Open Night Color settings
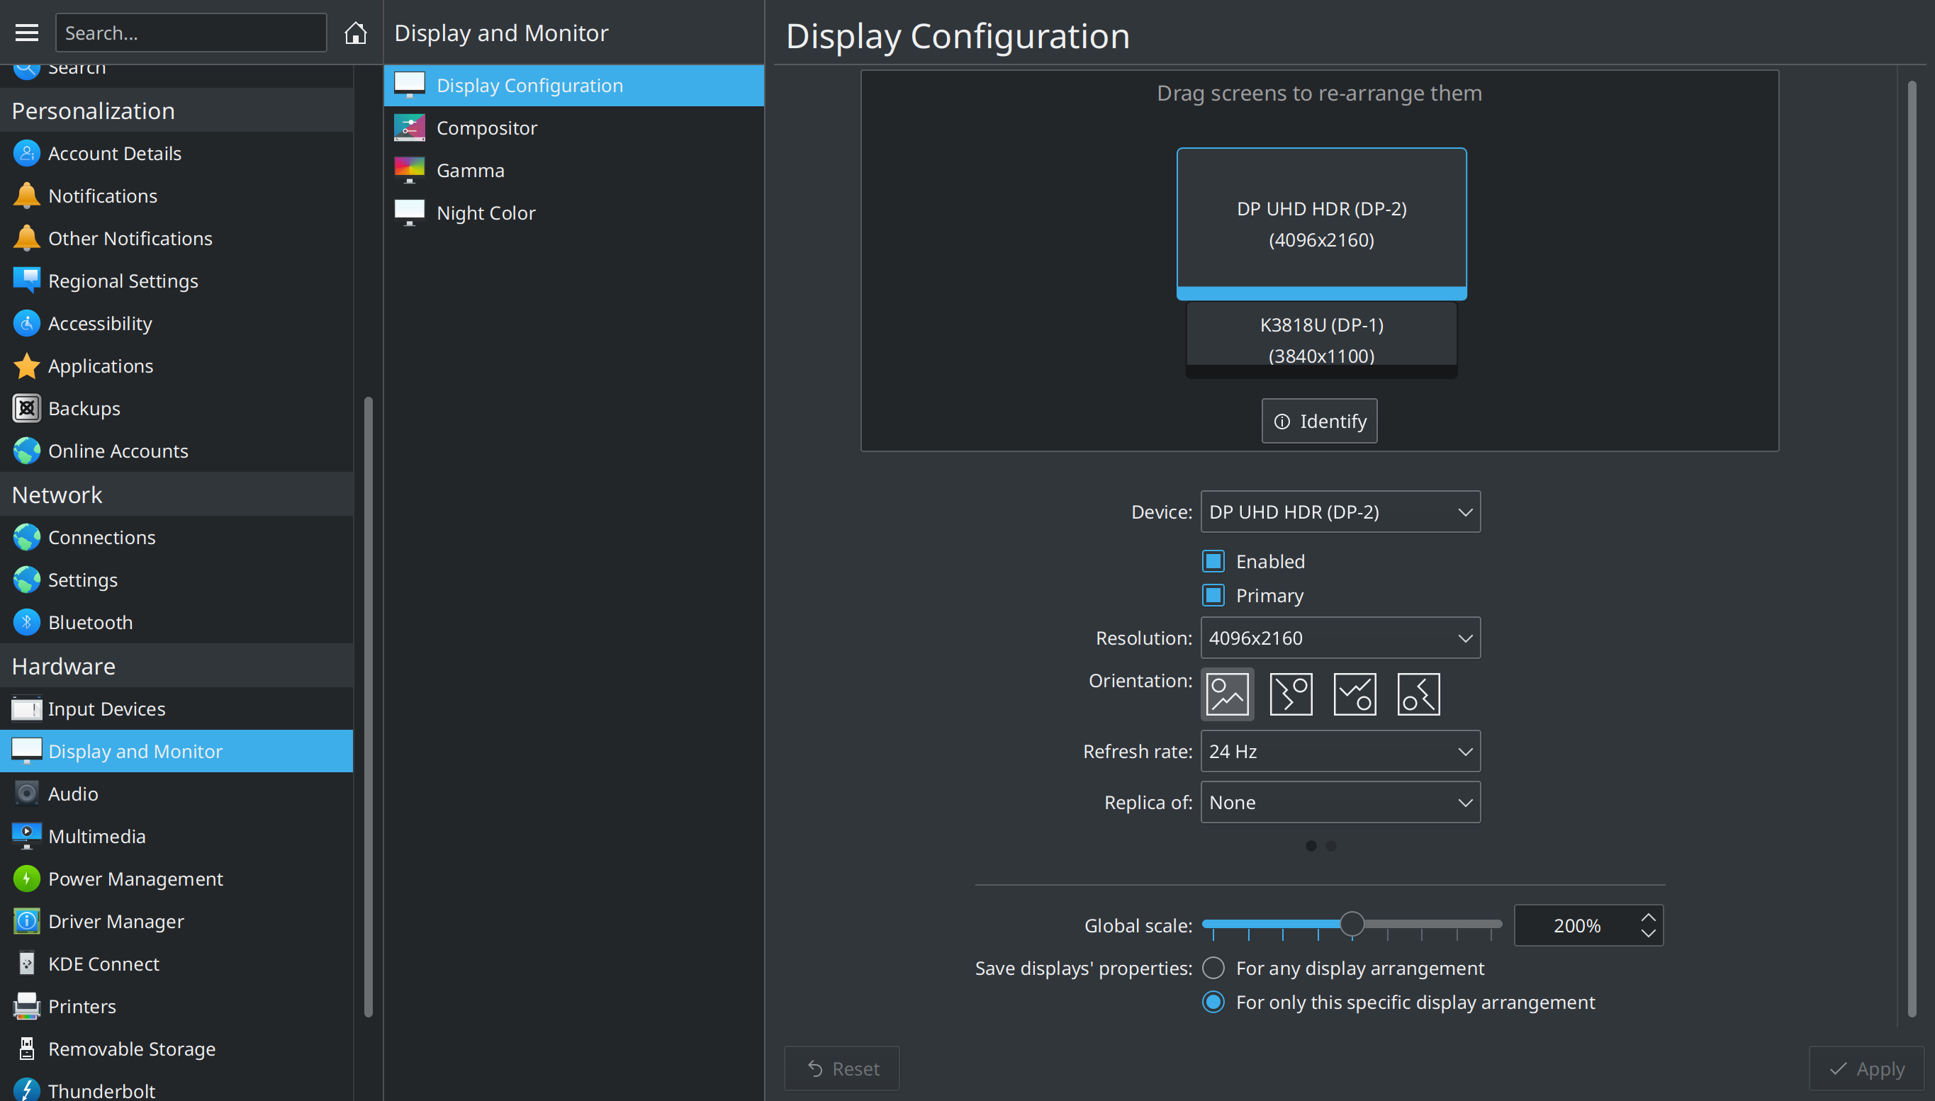The height and width of the screenshot is (1101, 1935). tap(485, 213)
